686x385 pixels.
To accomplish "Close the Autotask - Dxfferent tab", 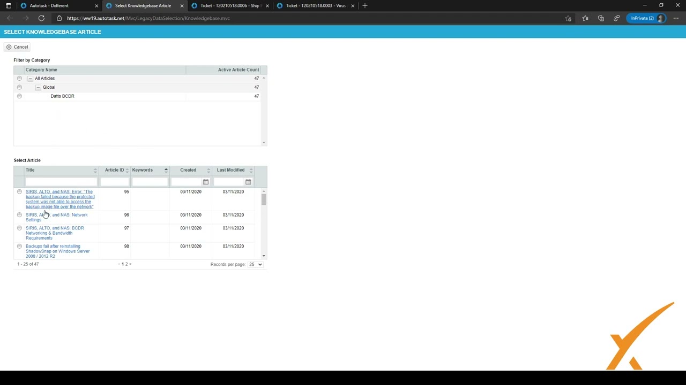I will pyautogui.click(x=96, y=5).
